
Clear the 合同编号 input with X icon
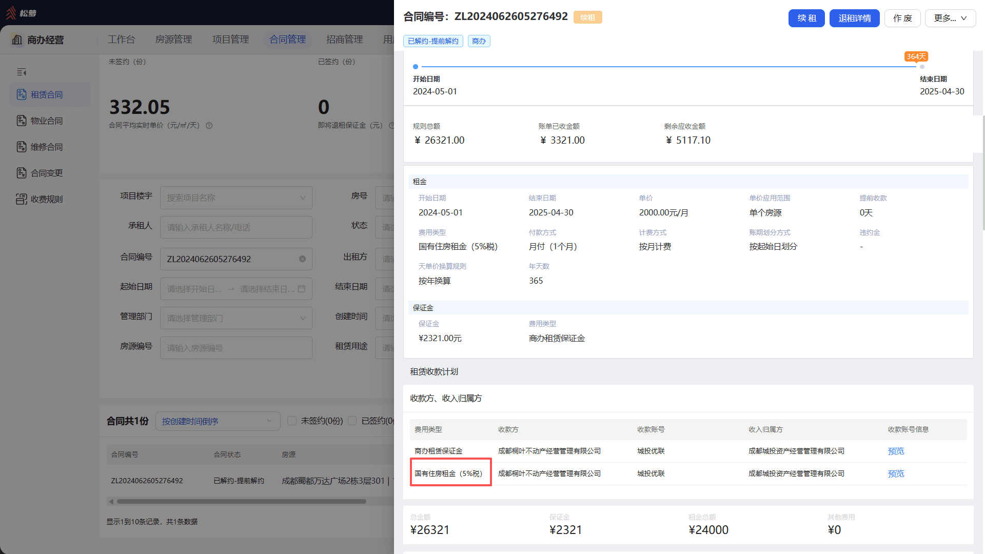(x=302, y=259)
